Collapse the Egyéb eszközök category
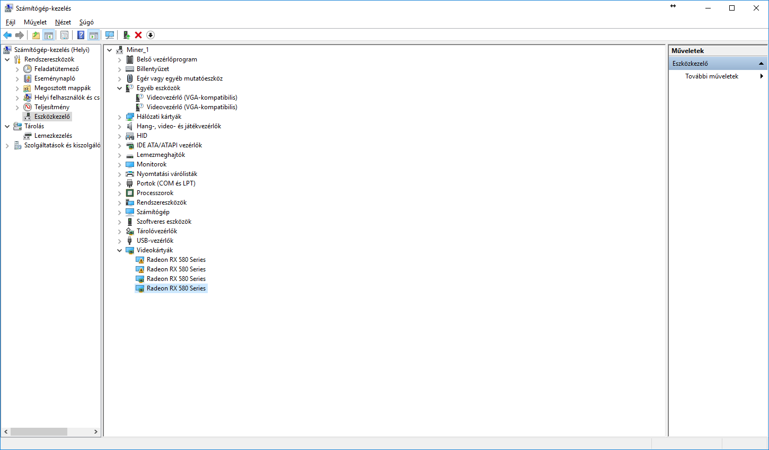 pos(120,88)
